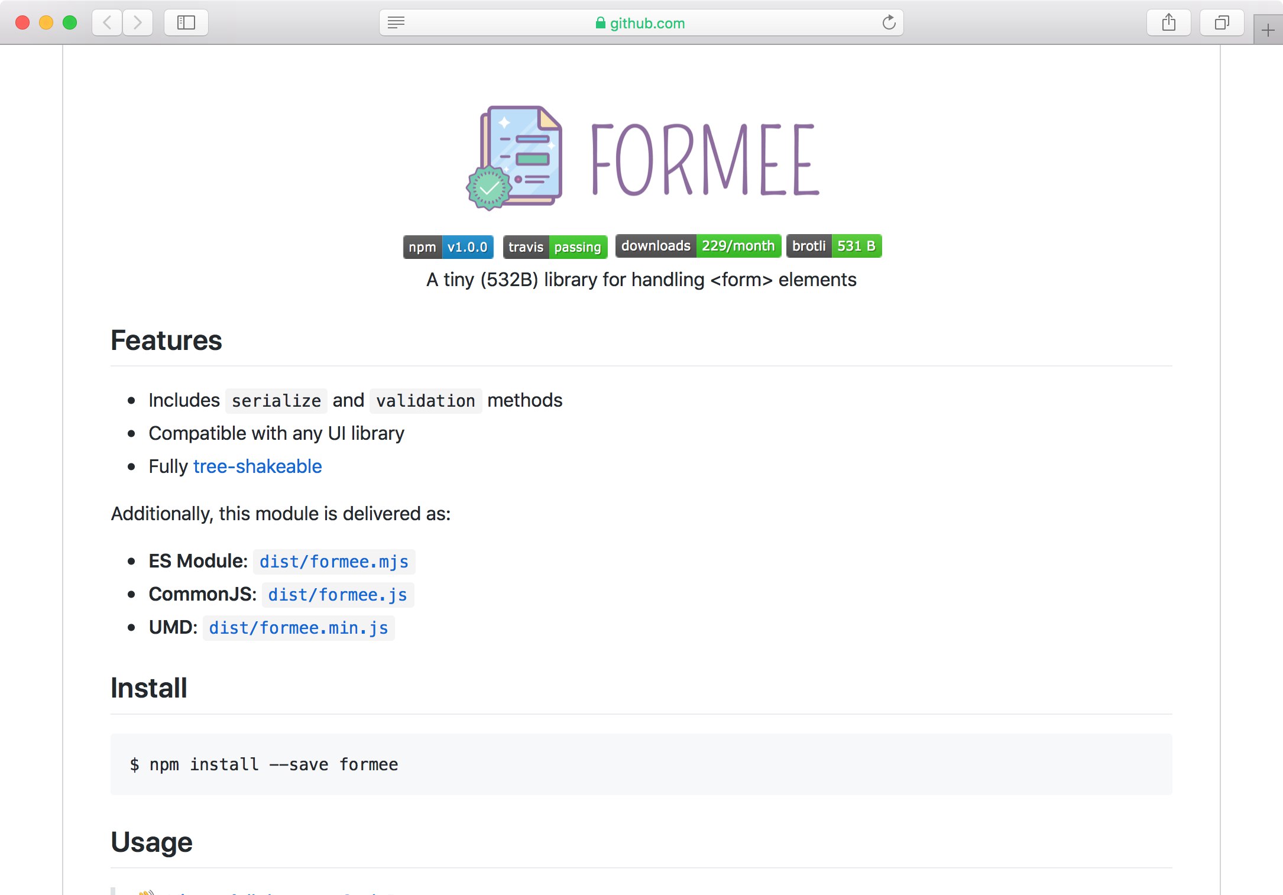Click the Formee logo image
The width and height of the screenshot is (1283, 895).
pos(642,158)
